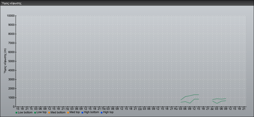Viewport: 254px width, 117px height.
Task: Toggle the Low bottom legend series
Action: tap(24, 112)
